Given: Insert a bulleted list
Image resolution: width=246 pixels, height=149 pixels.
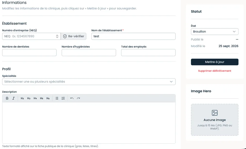Looking at the screenshot, I should tap(57, 98).
